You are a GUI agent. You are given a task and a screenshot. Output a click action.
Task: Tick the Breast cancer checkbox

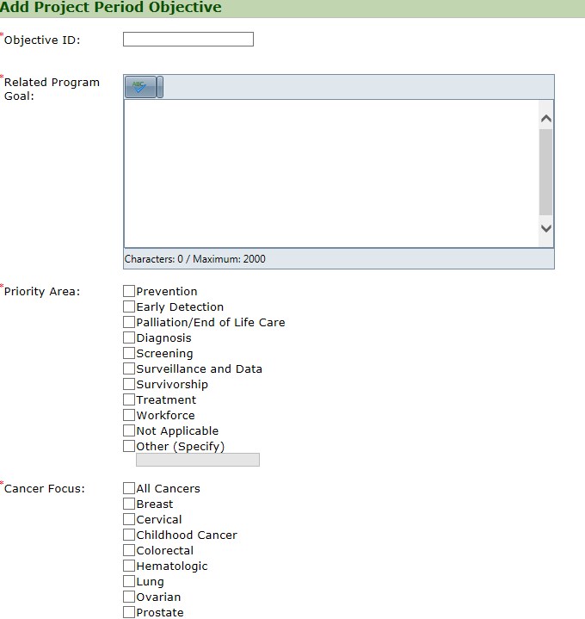click(x=129, y=504)
